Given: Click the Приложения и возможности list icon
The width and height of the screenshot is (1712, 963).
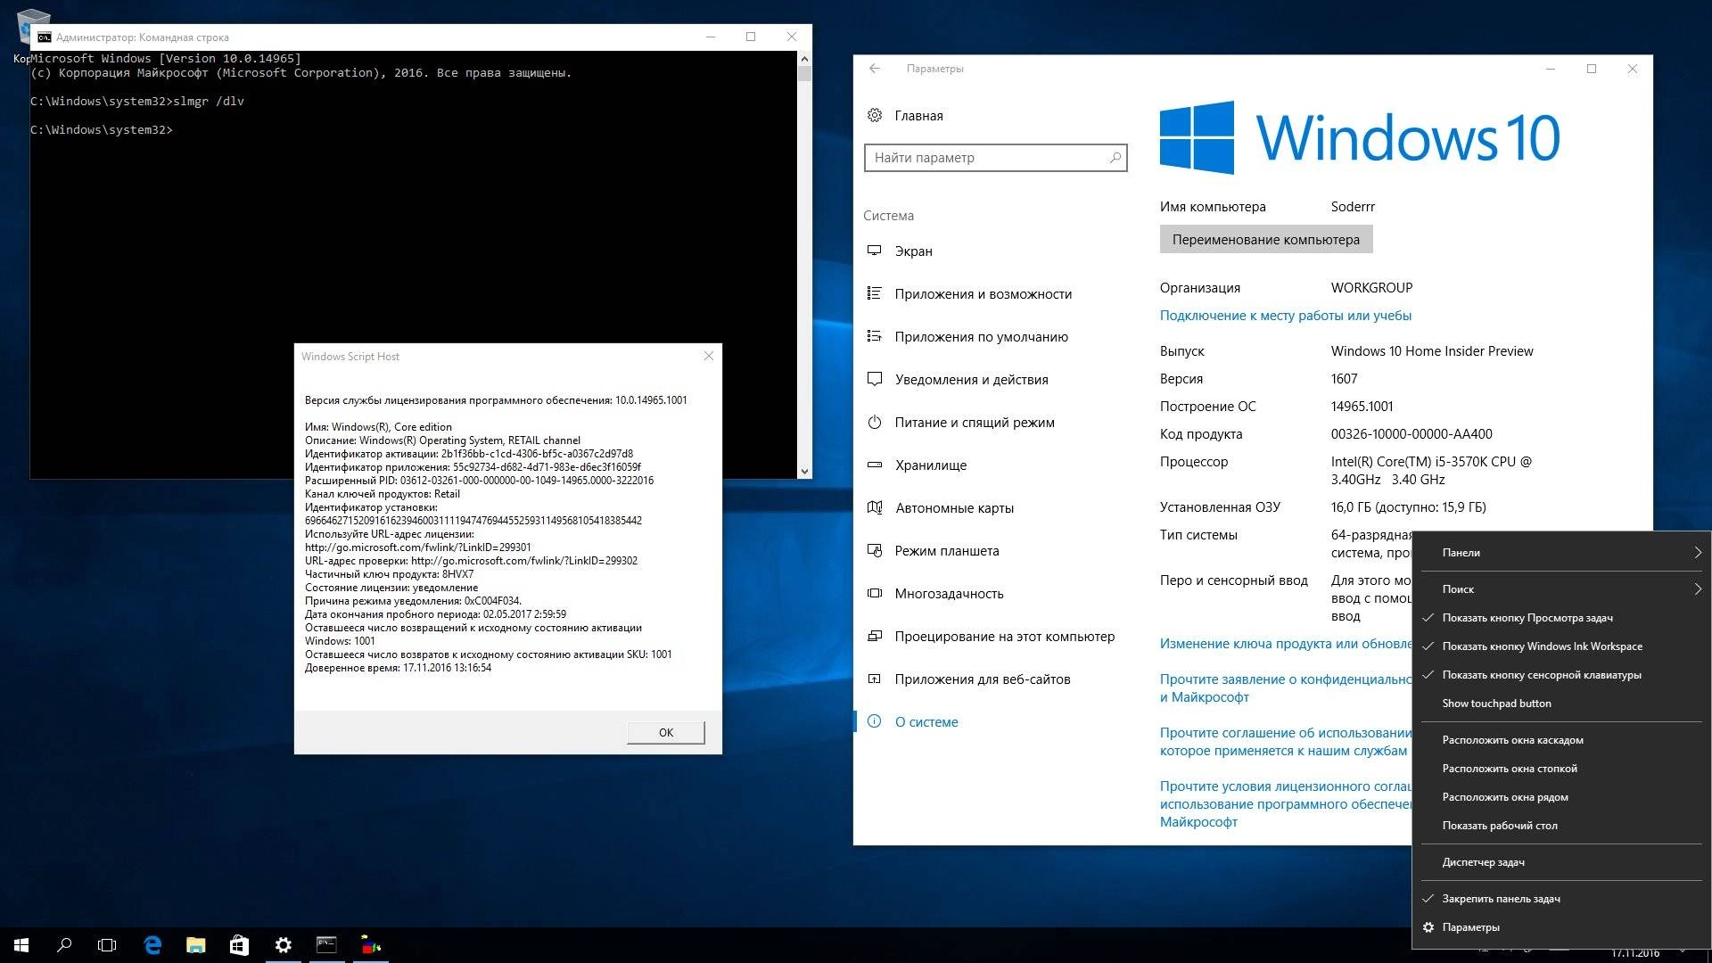Looking at the screenshot, I should click(875, 293).
